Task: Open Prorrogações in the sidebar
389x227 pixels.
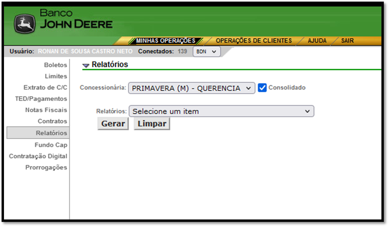Action: click(46, 168)
